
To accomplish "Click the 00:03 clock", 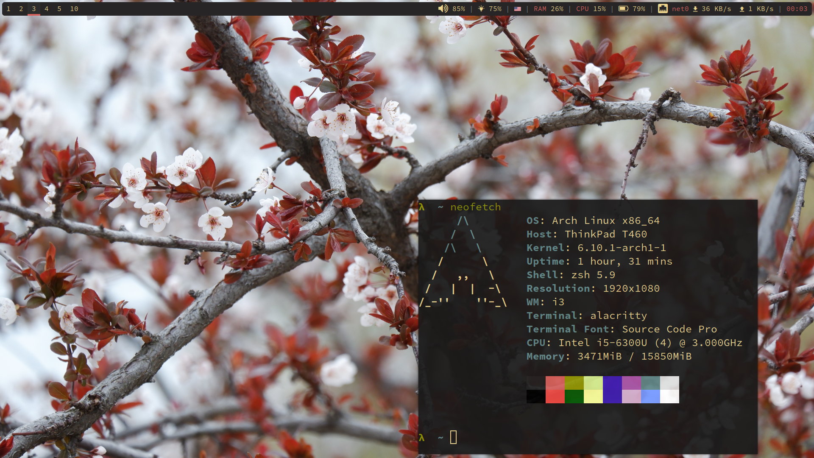I will 797,9.
